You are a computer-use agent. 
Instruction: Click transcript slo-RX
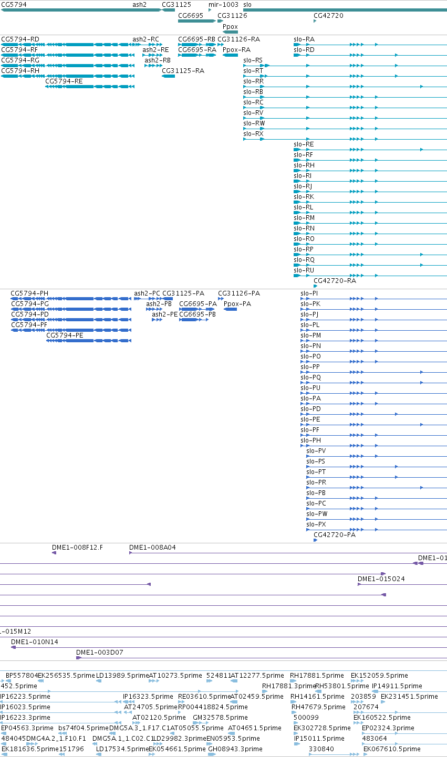coord(253,134)
